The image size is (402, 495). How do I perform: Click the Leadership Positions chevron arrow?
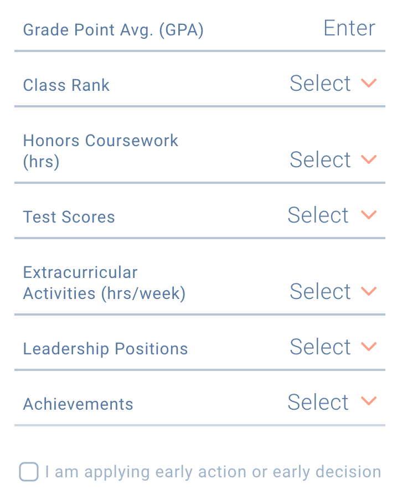369,347
